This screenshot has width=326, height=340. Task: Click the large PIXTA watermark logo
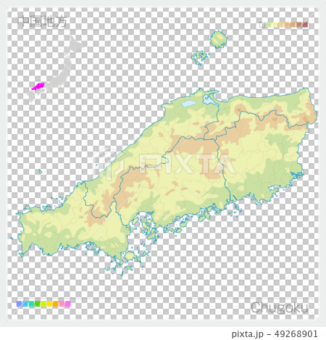tap(164, 162)
